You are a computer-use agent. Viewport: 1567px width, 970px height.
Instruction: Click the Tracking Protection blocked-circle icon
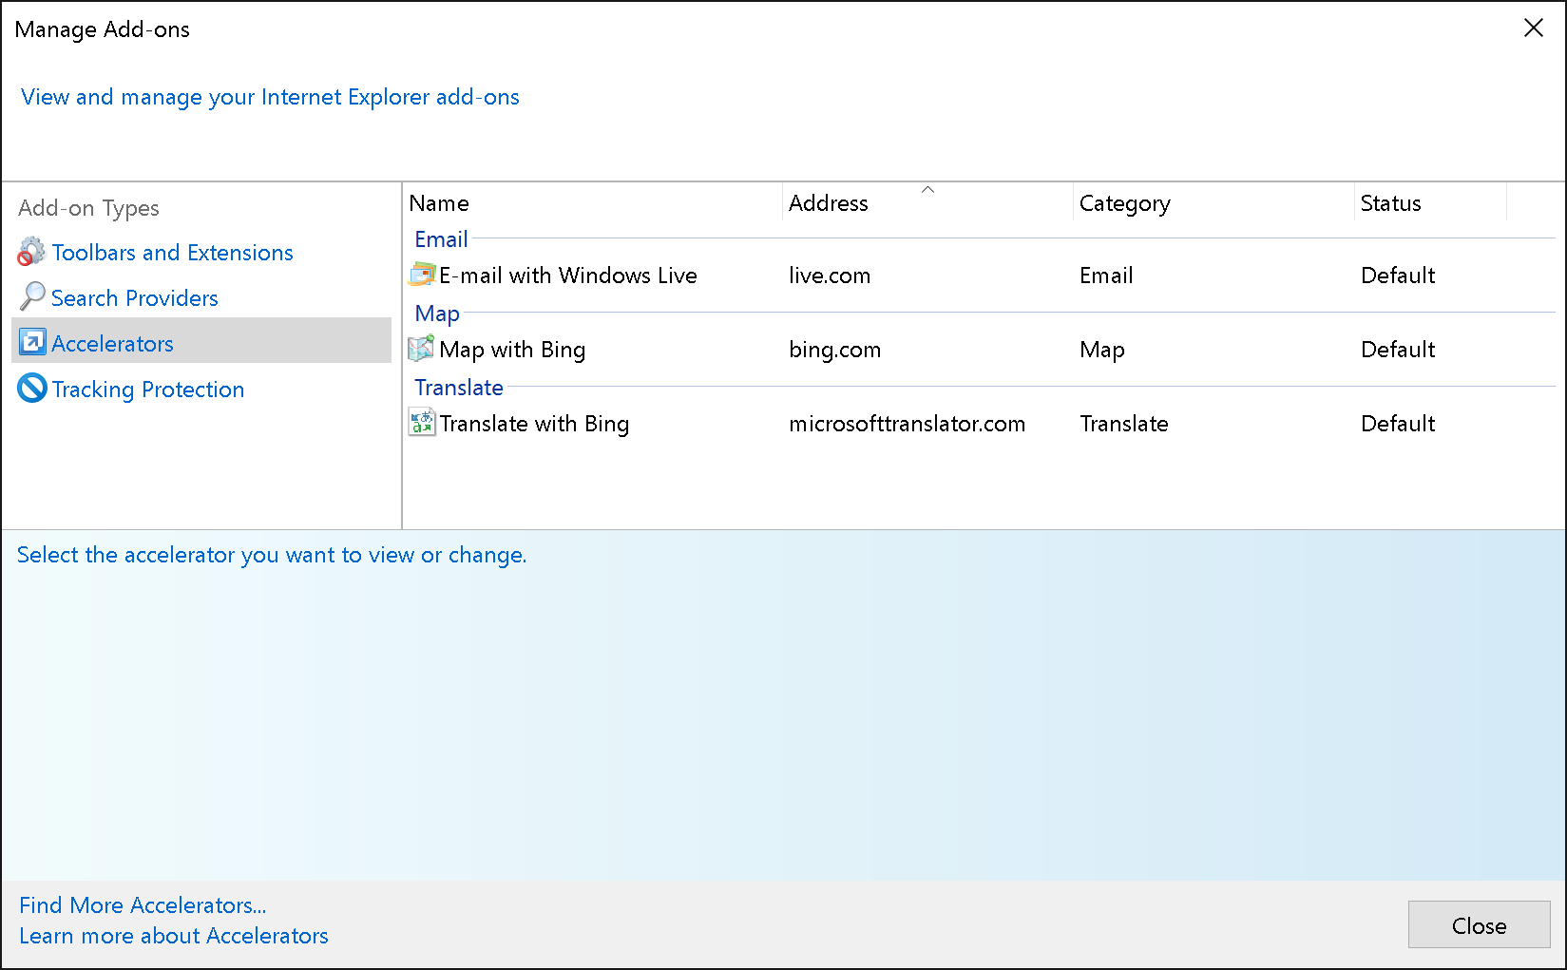(x=32, y=388)
